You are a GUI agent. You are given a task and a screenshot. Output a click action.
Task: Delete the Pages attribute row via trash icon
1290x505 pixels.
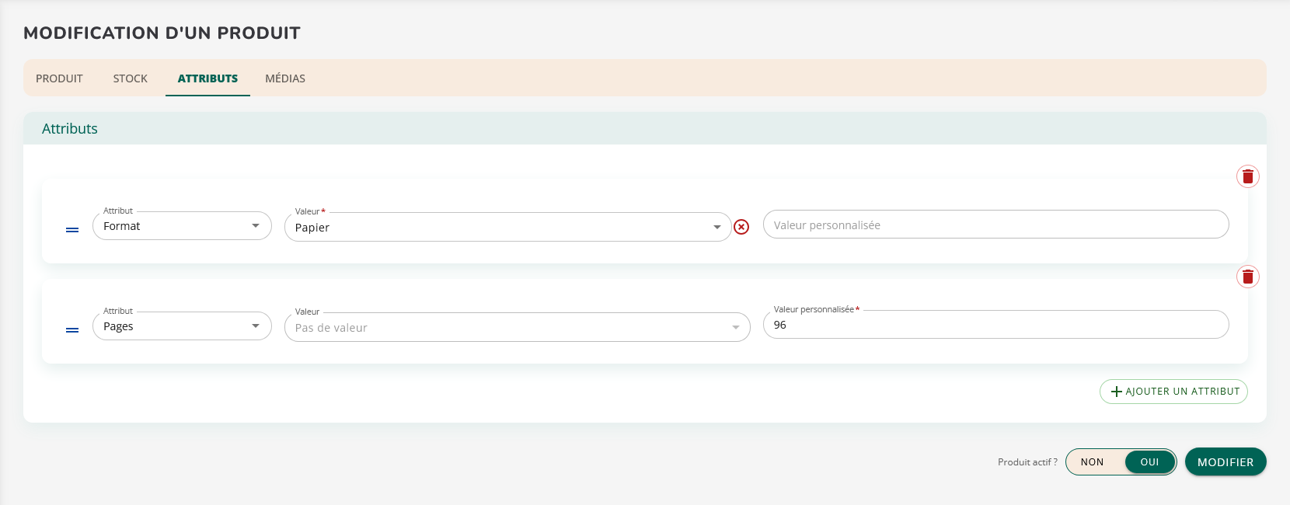pos(1247,277)
